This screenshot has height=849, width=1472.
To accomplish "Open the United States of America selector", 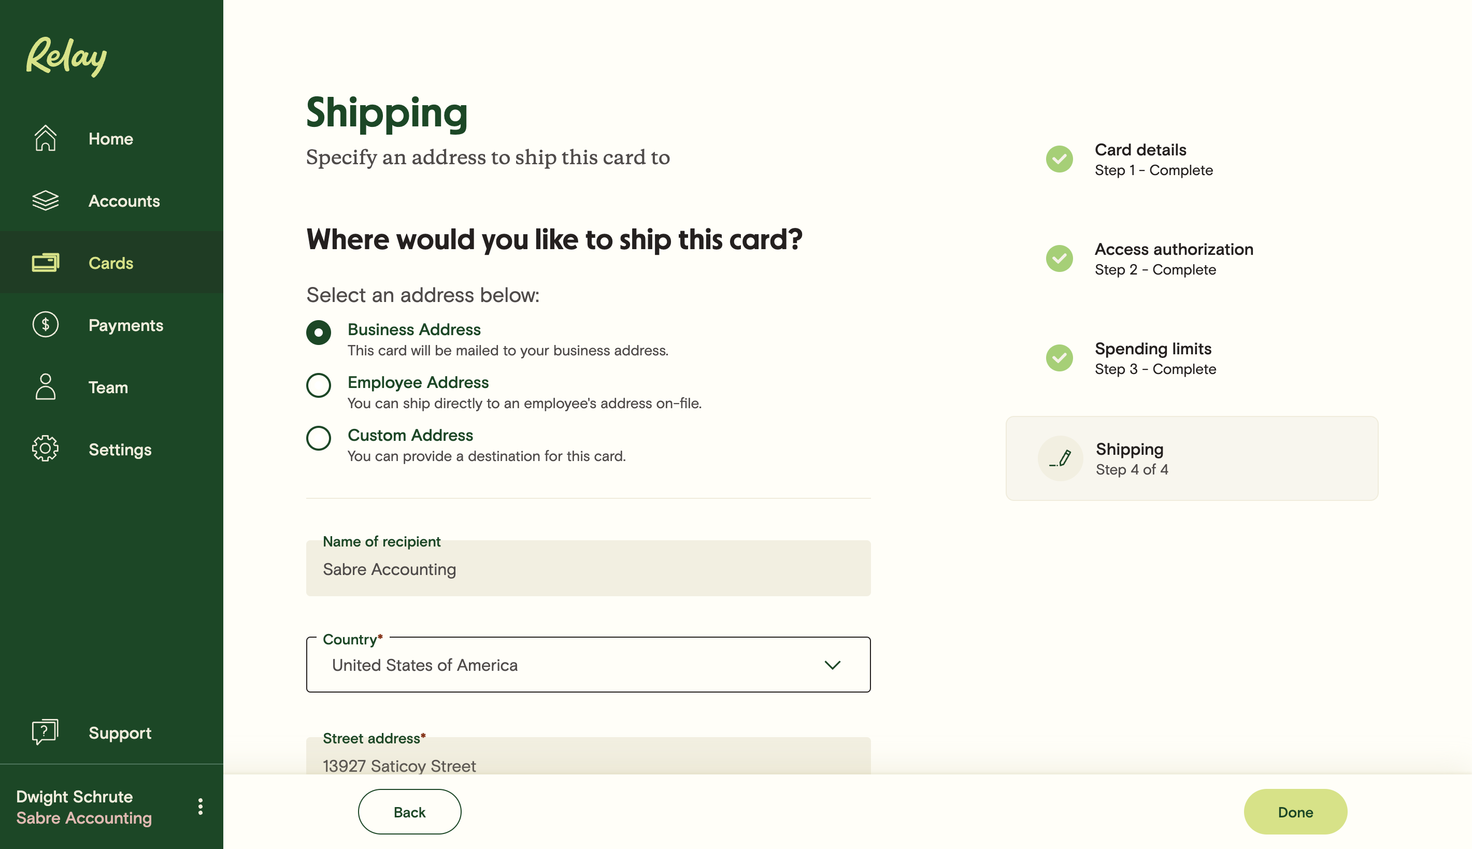I will 588,665.
